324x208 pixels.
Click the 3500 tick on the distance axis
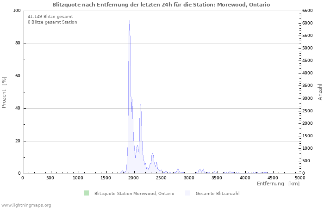pyautogui.click(x=217, y=177)
